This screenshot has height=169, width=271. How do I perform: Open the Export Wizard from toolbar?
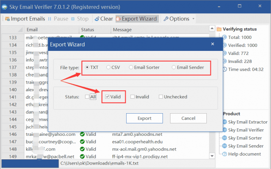[137, 19]
